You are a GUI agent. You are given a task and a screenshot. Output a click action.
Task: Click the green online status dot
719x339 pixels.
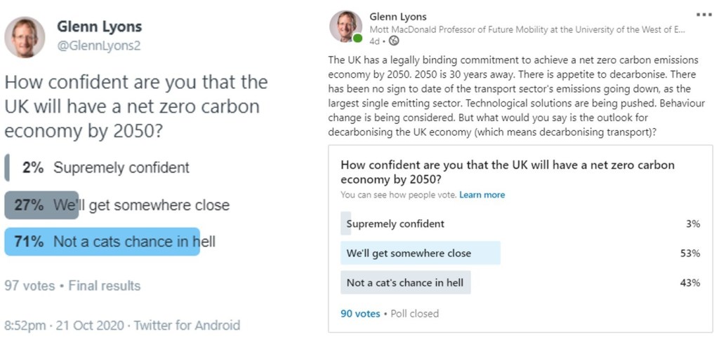tap(358, 39)
